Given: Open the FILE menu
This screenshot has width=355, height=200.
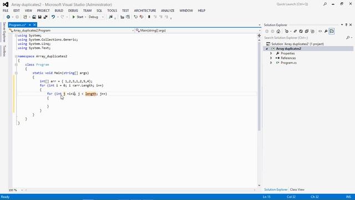Looking at the screenshot, I should click(x=6, y=11).
